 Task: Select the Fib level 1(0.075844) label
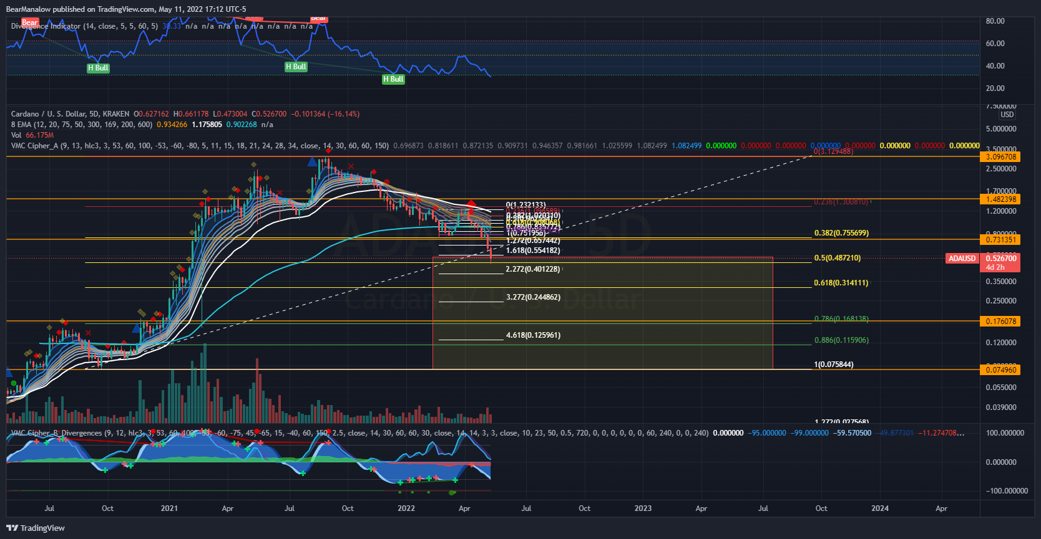[834, 365]
